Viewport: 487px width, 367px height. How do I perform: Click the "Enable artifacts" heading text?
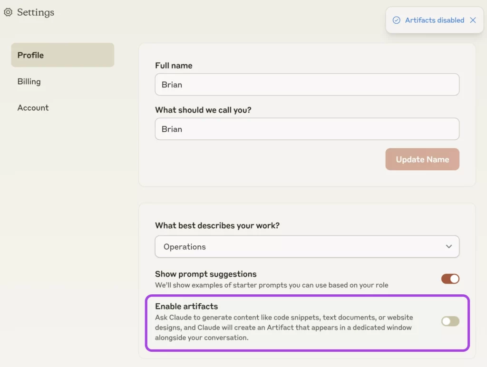point(186,306)
